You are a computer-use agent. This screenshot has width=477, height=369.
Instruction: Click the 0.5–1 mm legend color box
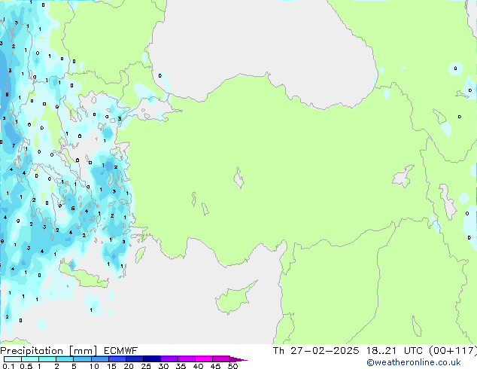click(30, 359)
